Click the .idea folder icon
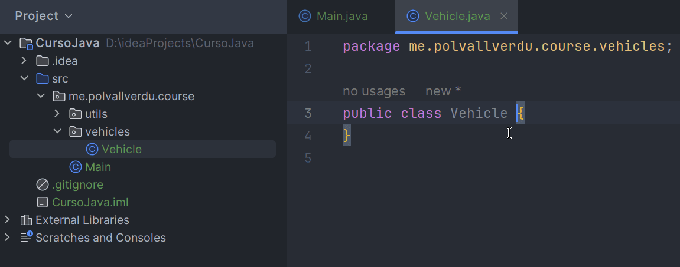This screenshot has width=680, height=267. pos(42,61)
